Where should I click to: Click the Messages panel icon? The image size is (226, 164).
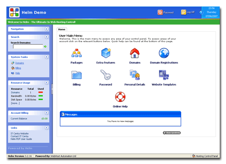click(x=63, y=114)
